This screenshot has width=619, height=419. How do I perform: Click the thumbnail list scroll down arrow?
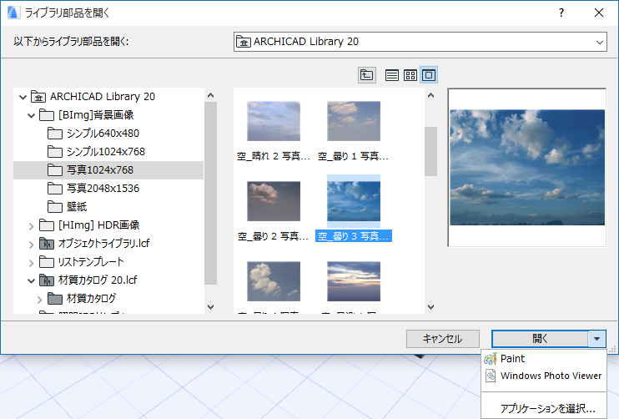pyautogui.click(x=430, y=307)
